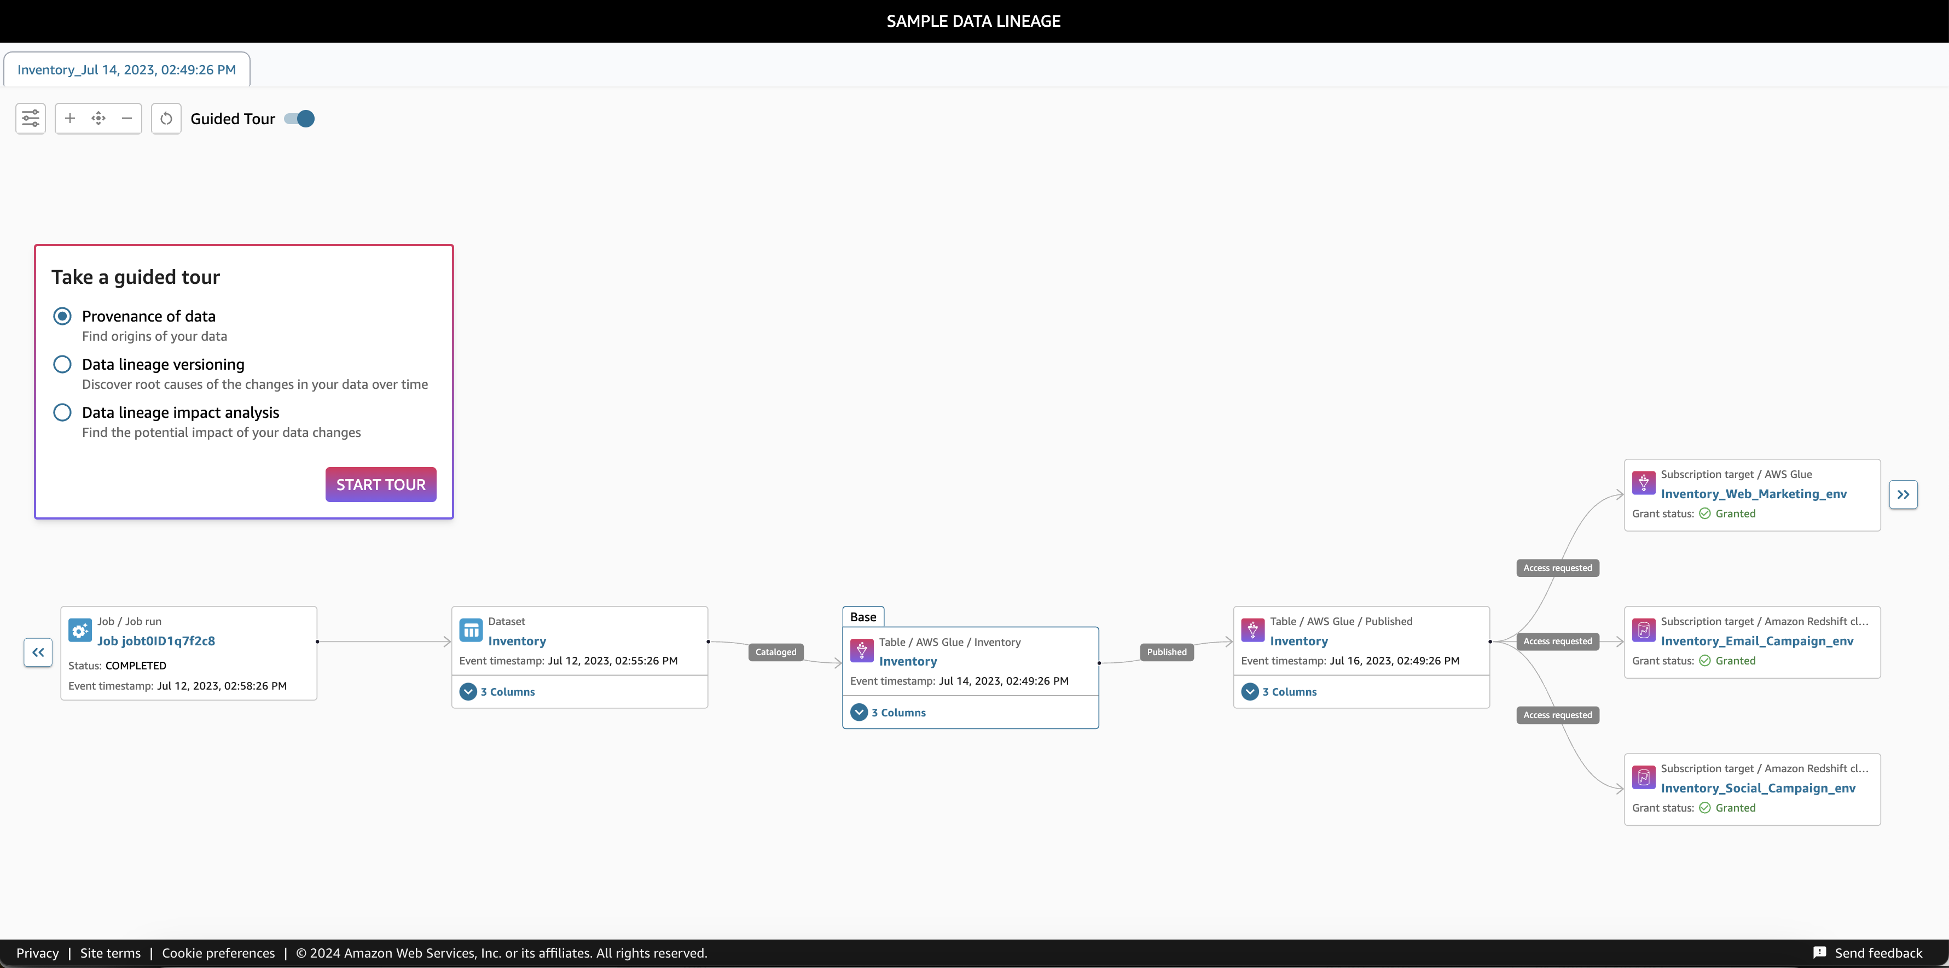Open the filter settings icon
The height and width of the screenshot is (968, 1949).
pos(30,119)
